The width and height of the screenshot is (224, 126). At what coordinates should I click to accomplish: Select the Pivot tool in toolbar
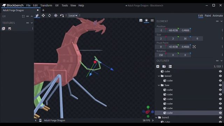[56, 15]
